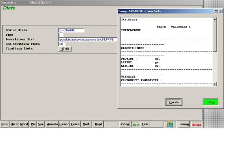Screen dimensions: 237x156
Task: Click the 'Struttura Dieta' label
Action: coord(19,48)
